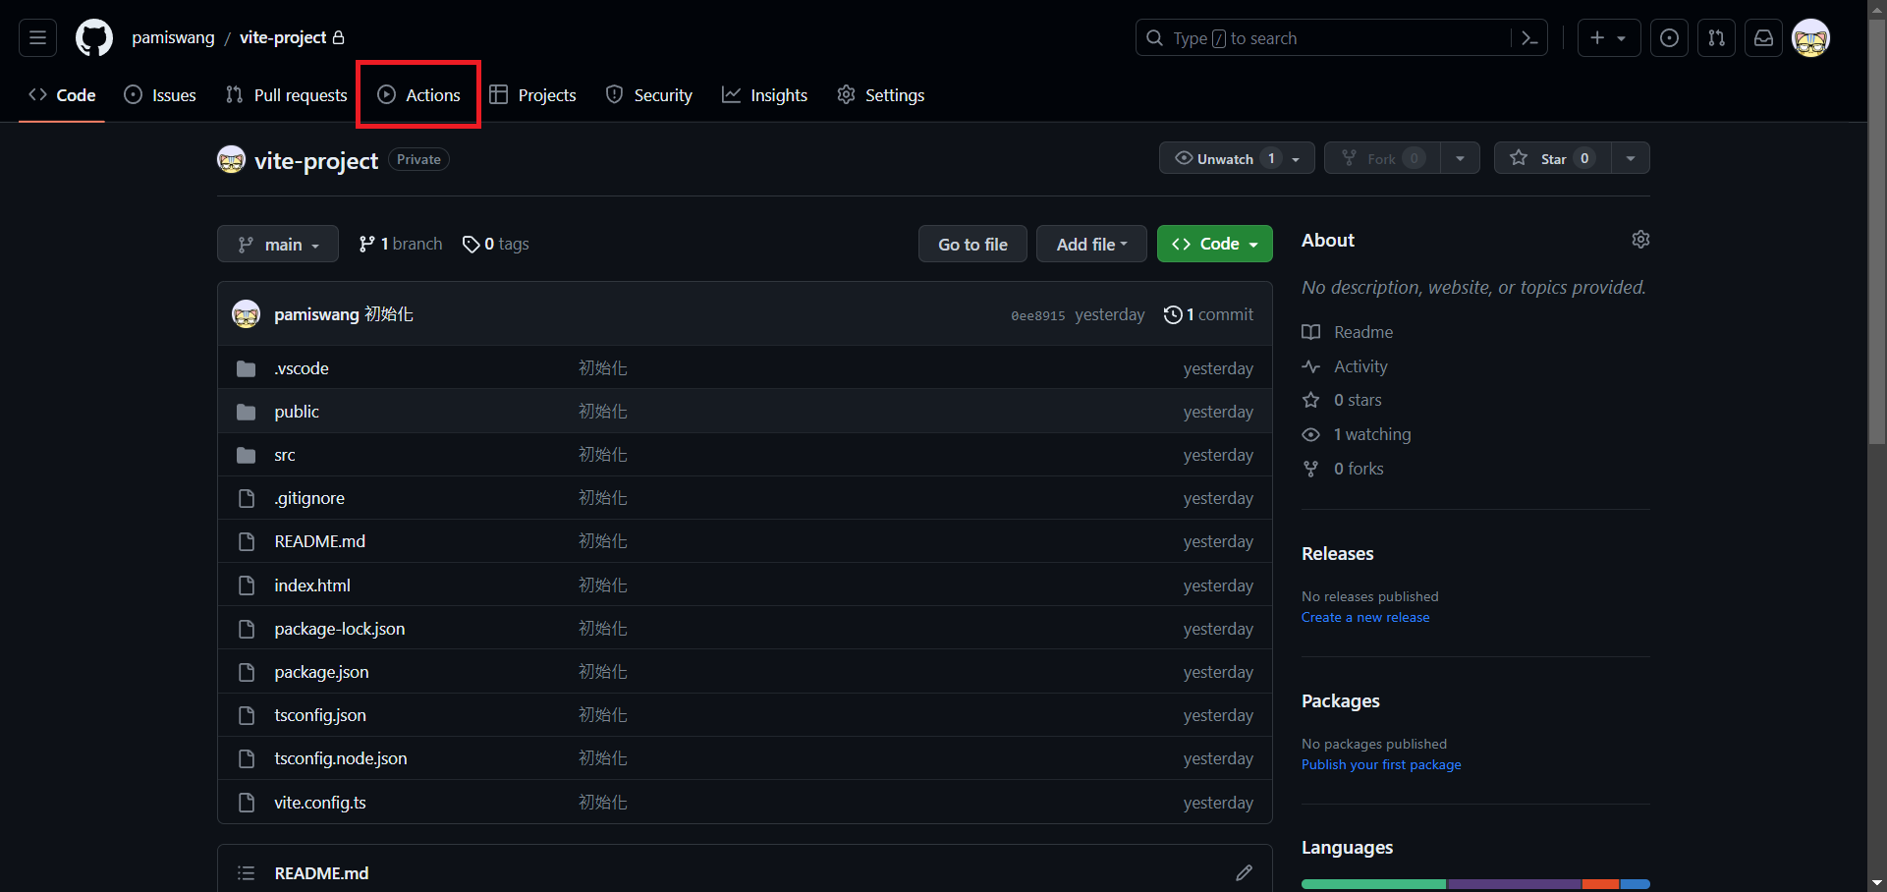1887x892 pixels.
Task: Click green segment of Languages bar
Action: click(x=1373, y=884)
